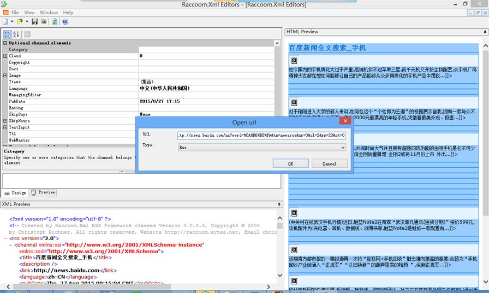Click broken image icon above the 魅蓝Note2 item
The image size is (489, 293).
[x=294, y=213]
